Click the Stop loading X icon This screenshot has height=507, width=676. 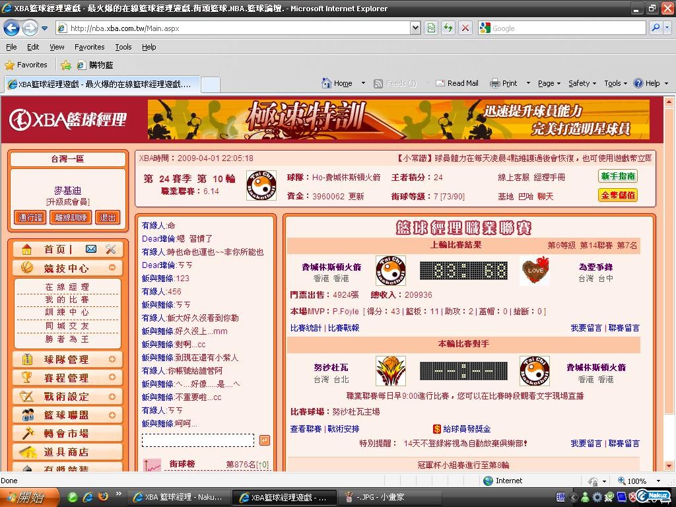[x=465, y=28]
